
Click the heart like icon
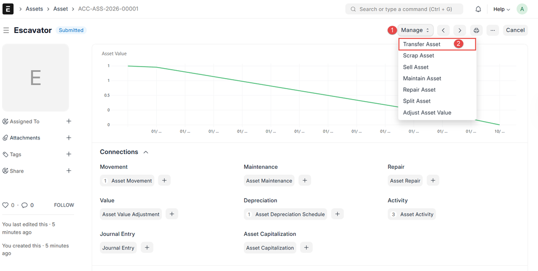coord(5,205)
